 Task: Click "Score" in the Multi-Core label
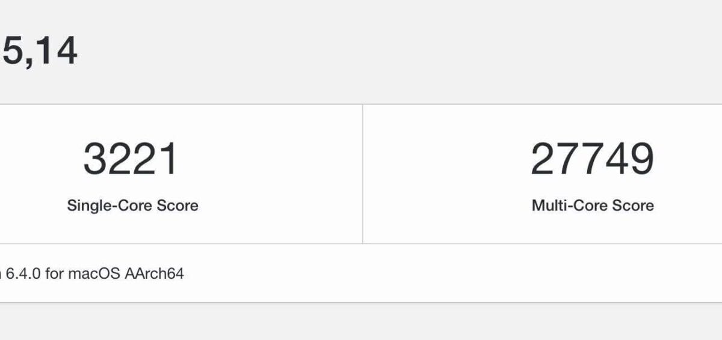633,205
